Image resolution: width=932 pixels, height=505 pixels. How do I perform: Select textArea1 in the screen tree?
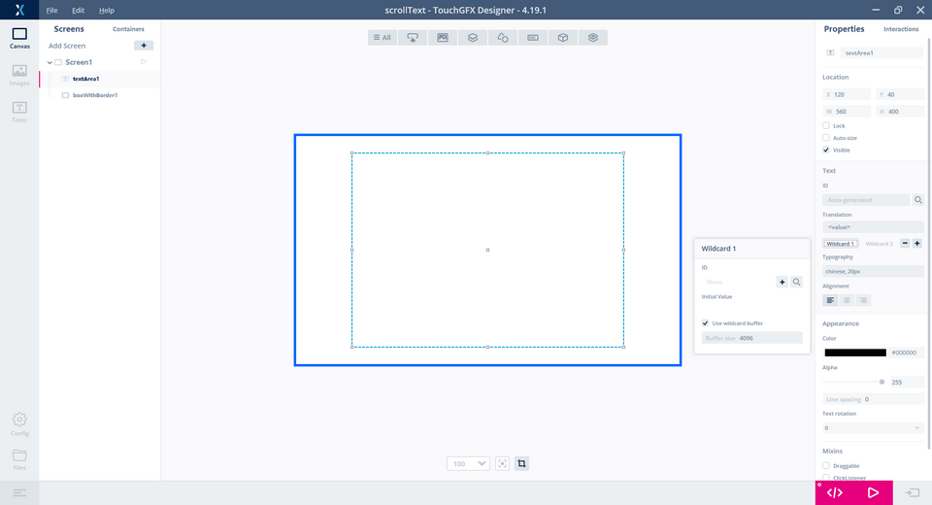tap(85, 79)
